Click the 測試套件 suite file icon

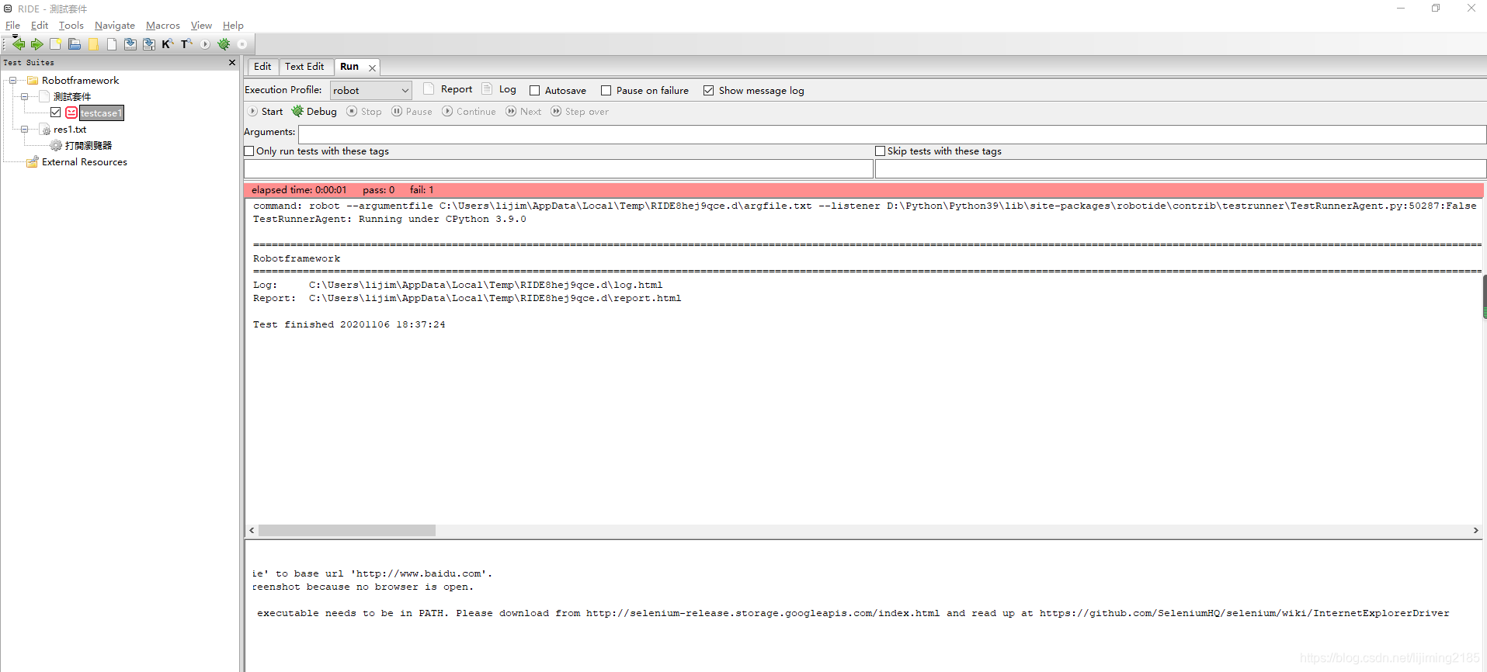45,97
